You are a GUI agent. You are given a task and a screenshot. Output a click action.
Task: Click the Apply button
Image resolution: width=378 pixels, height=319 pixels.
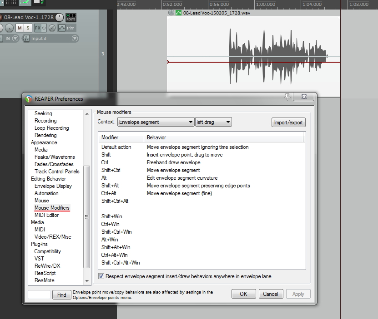298,294
